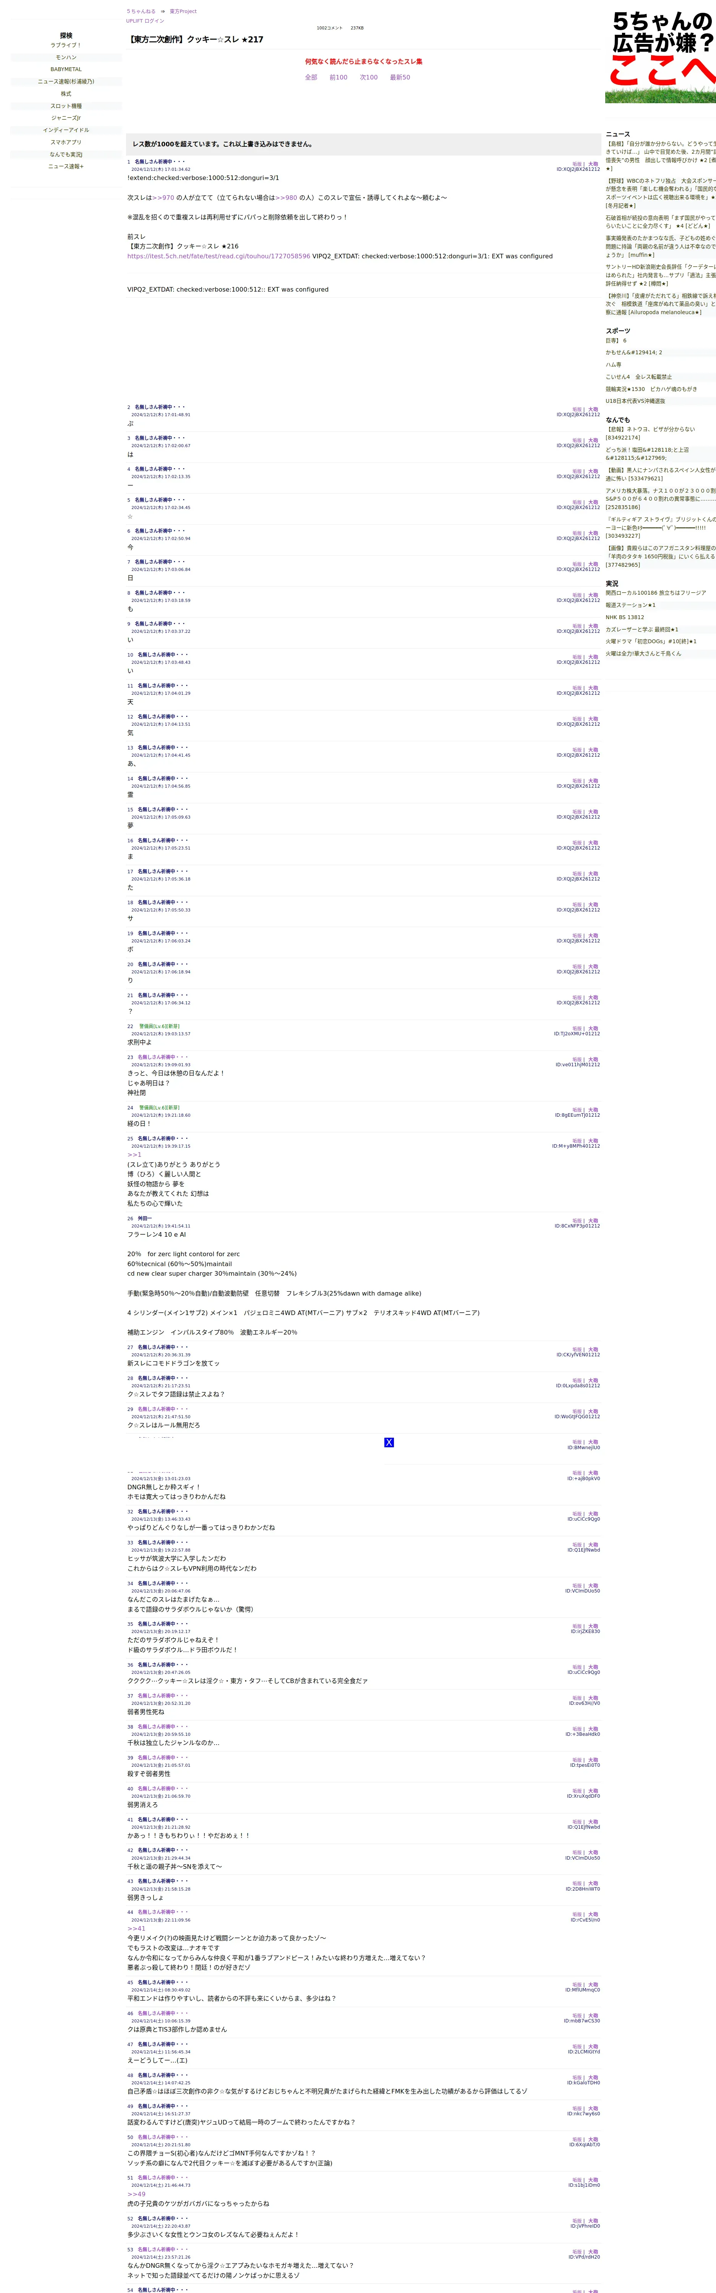Click 大砲 link on post 1
The image size is (716, 2293).
point(593,164)
